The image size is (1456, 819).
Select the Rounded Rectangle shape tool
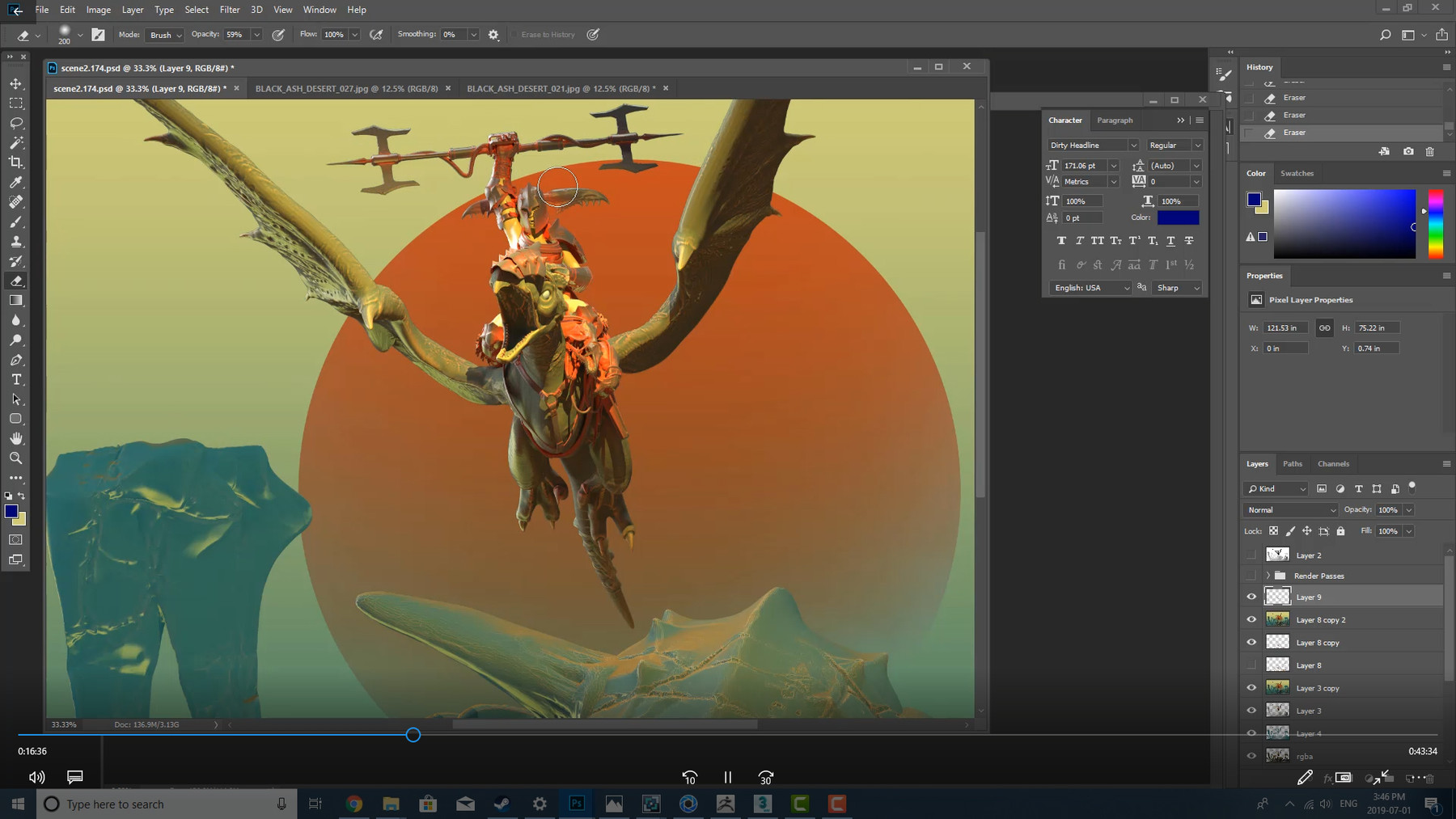[16, 419]
